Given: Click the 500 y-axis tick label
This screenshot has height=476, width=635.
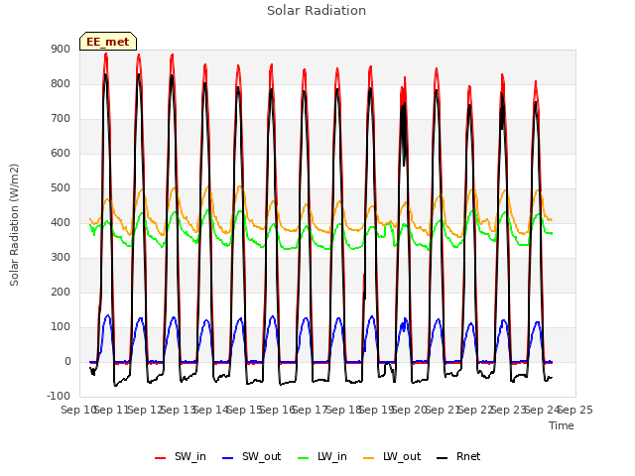Looking at the screenshot, I should tap(61, 188).
